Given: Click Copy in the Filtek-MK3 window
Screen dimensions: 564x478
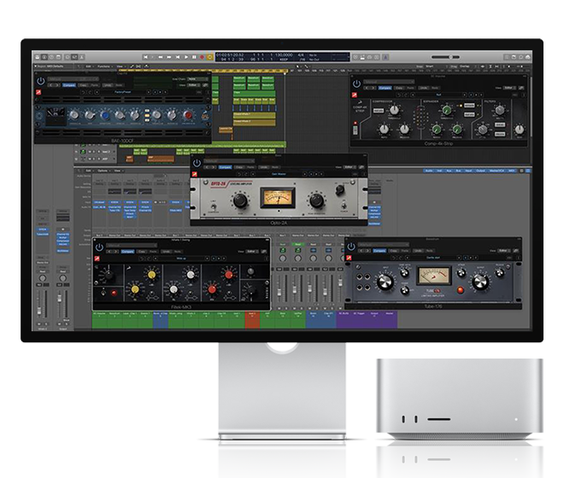Looking at the screenshot, I should pos(142,252).
